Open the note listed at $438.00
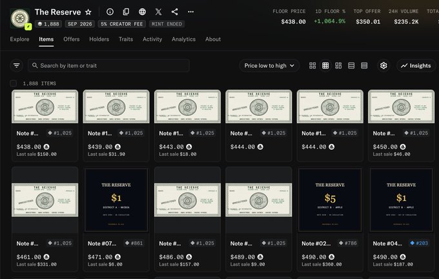The width and height of the screenshot is (439, 279). [45, 125]
